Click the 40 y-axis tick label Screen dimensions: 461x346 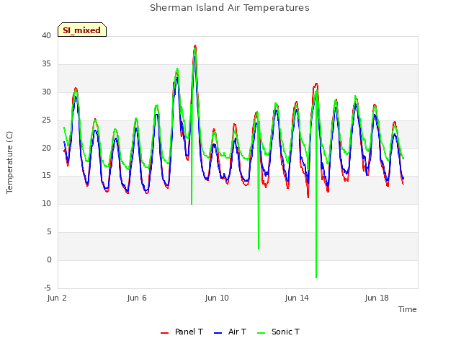pos(46,35)
